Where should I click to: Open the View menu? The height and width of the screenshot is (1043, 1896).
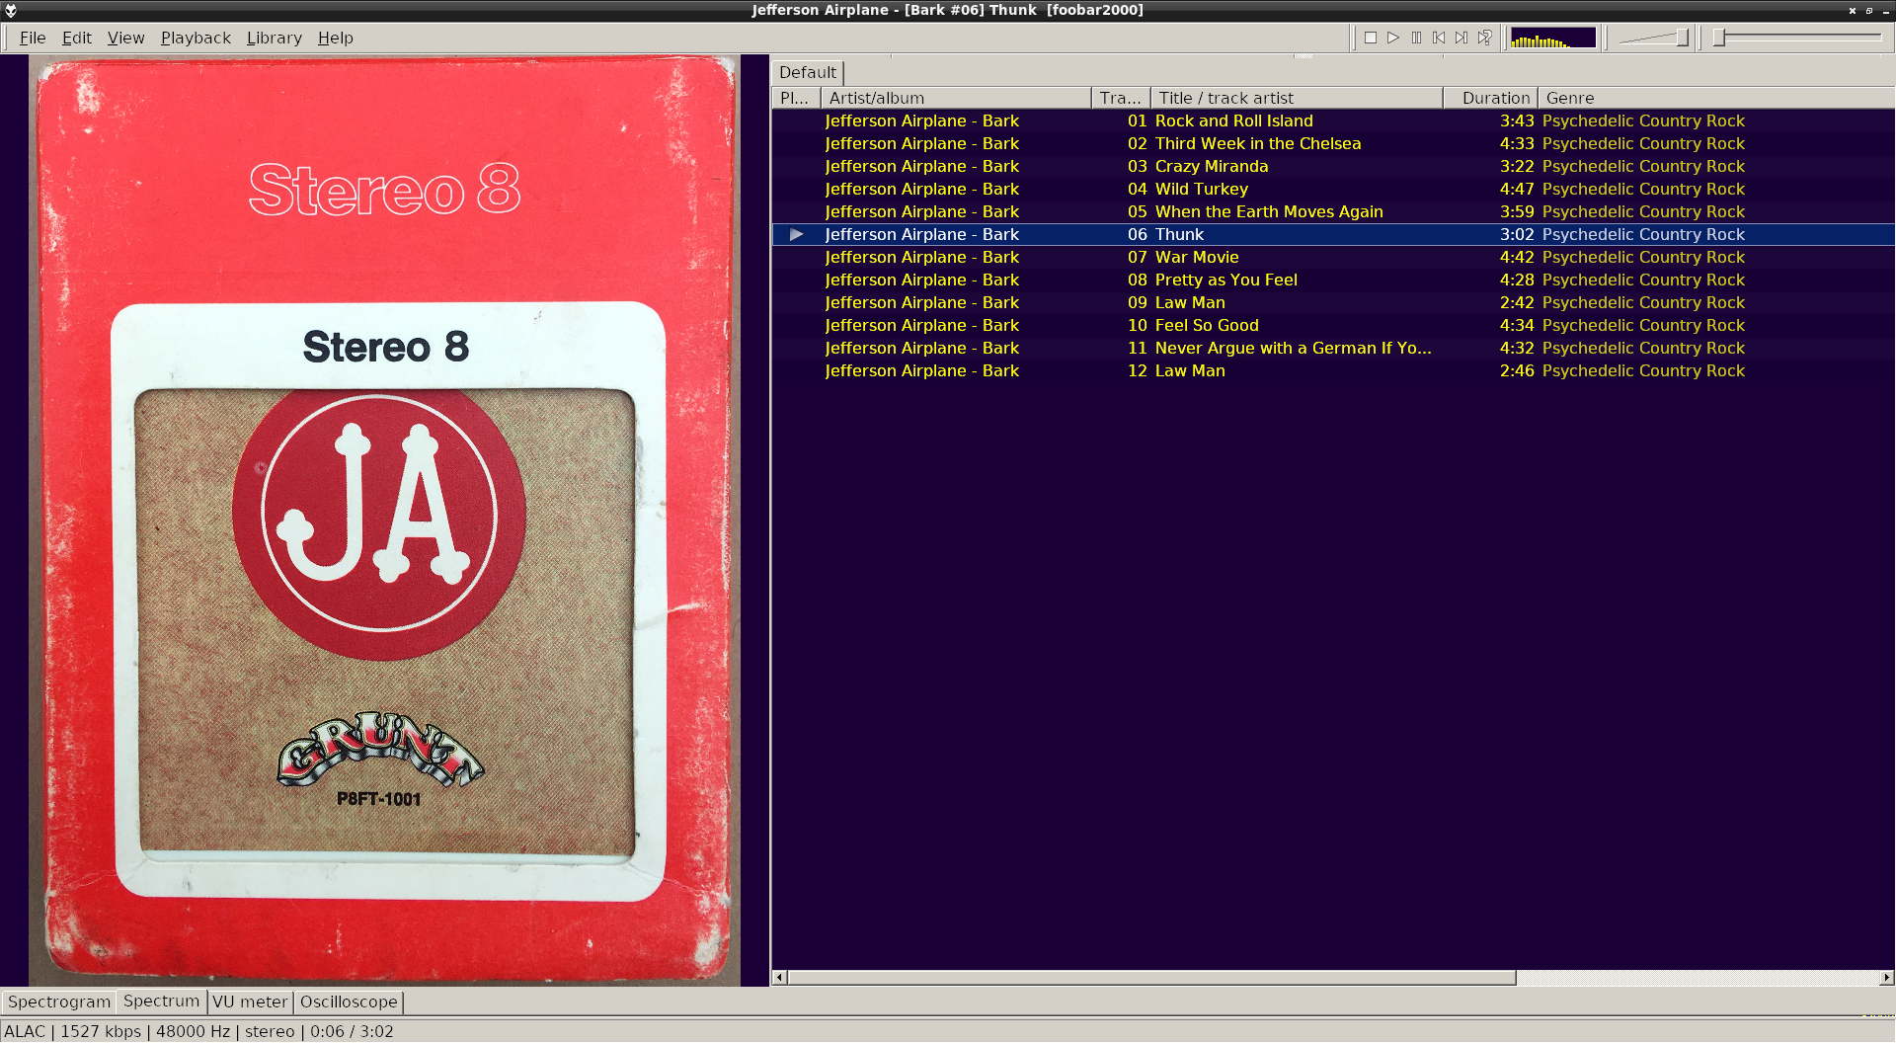click(125, 38)
